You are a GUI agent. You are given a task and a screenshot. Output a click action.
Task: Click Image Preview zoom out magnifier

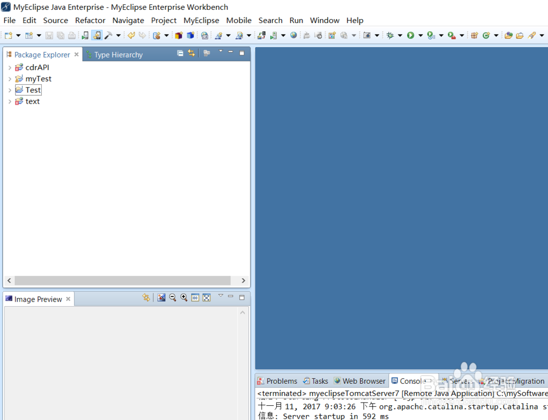pyautogui.click(x=173, y=297)
